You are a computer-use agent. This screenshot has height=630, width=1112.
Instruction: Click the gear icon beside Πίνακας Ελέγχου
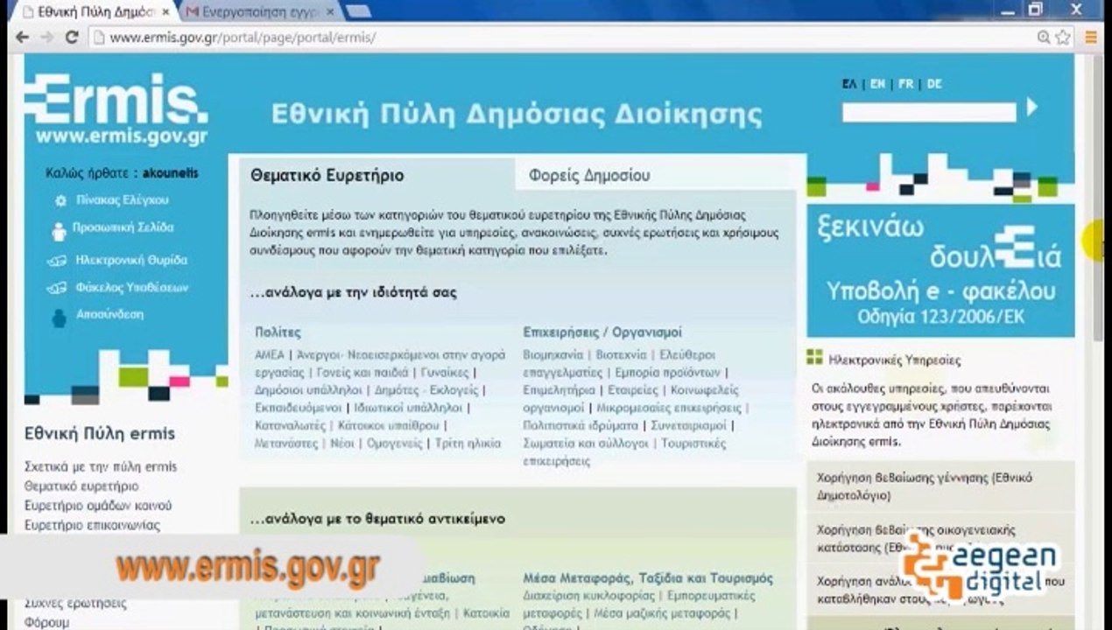[x=60, y=200]
